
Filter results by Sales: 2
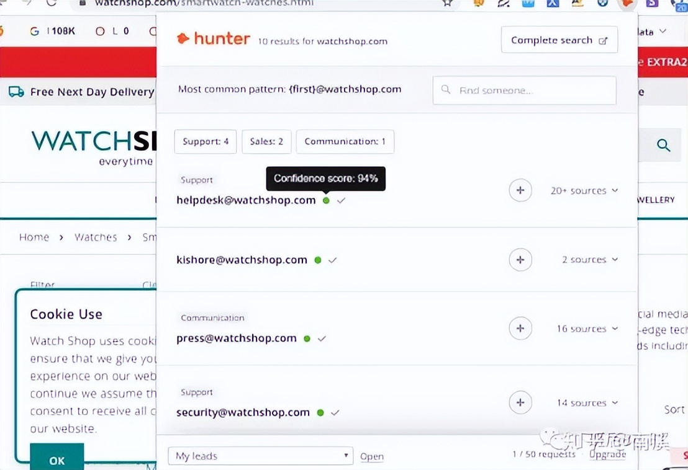[266, 141]
